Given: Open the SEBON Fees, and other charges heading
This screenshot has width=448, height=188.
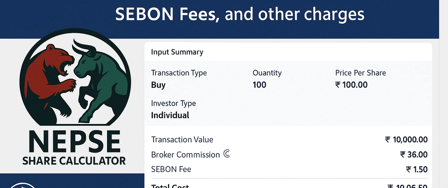Looking at the screenshot, I should point(240,14).
